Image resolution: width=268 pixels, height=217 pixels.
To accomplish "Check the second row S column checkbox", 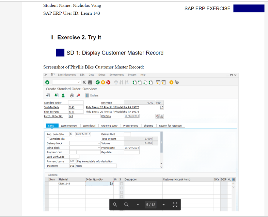I will click(121, 188).
